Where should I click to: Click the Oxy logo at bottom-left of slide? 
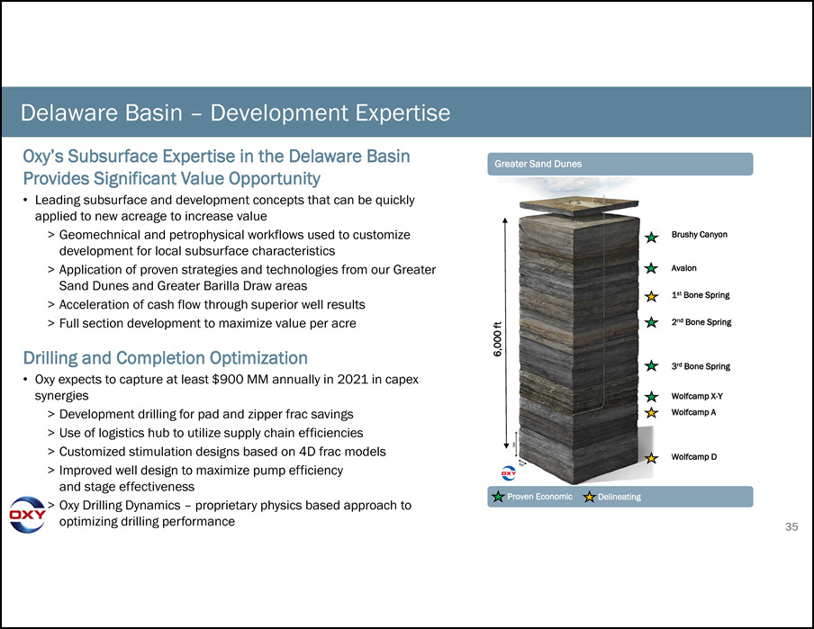click(27, 515)
